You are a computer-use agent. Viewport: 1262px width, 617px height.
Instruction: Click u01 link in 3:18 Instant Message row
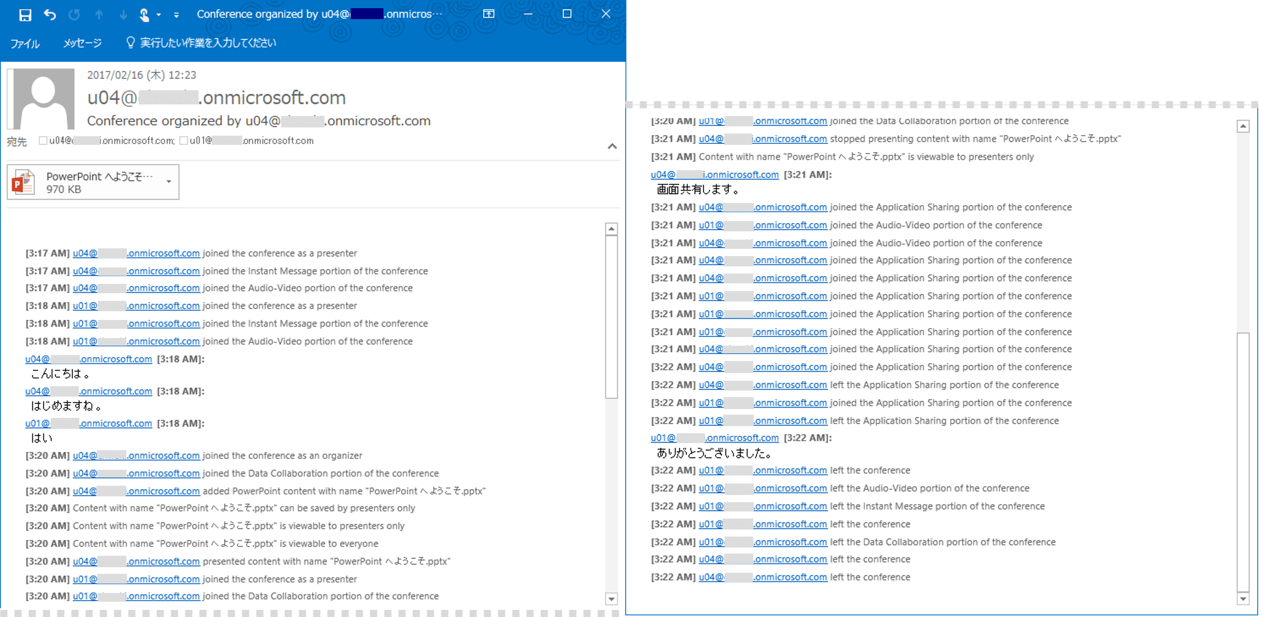[136, 323]
